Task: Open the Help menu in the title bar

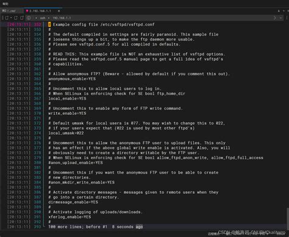Action: tap(5, 4)
